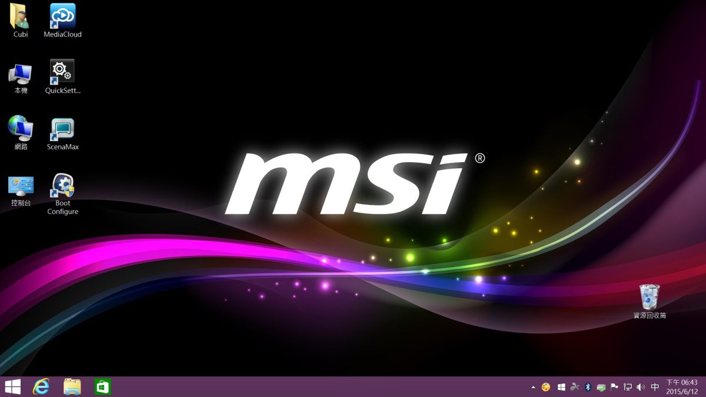
Task: Open the Windows Store taskbar icon
Action: 103,386
